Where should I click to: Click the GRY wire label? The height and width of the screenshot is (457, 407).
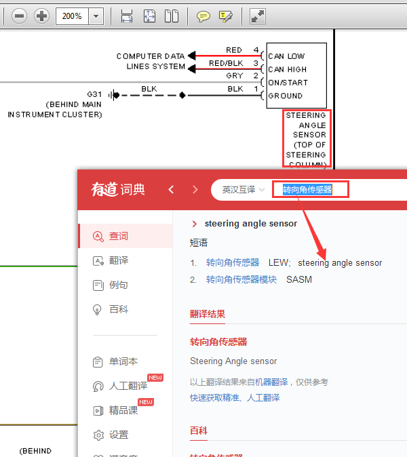[235, 76]
